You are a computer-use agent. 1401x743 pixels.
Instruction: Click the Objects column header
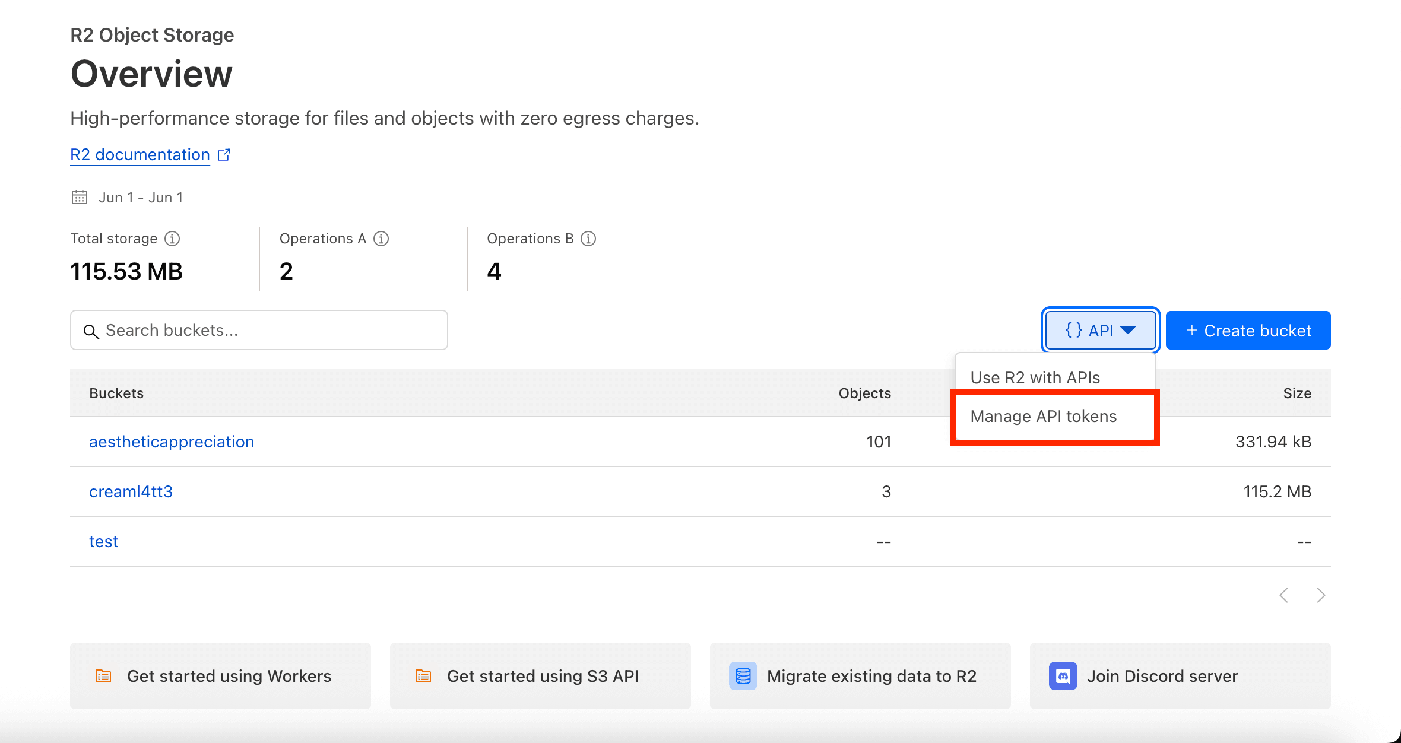[864, 393]
